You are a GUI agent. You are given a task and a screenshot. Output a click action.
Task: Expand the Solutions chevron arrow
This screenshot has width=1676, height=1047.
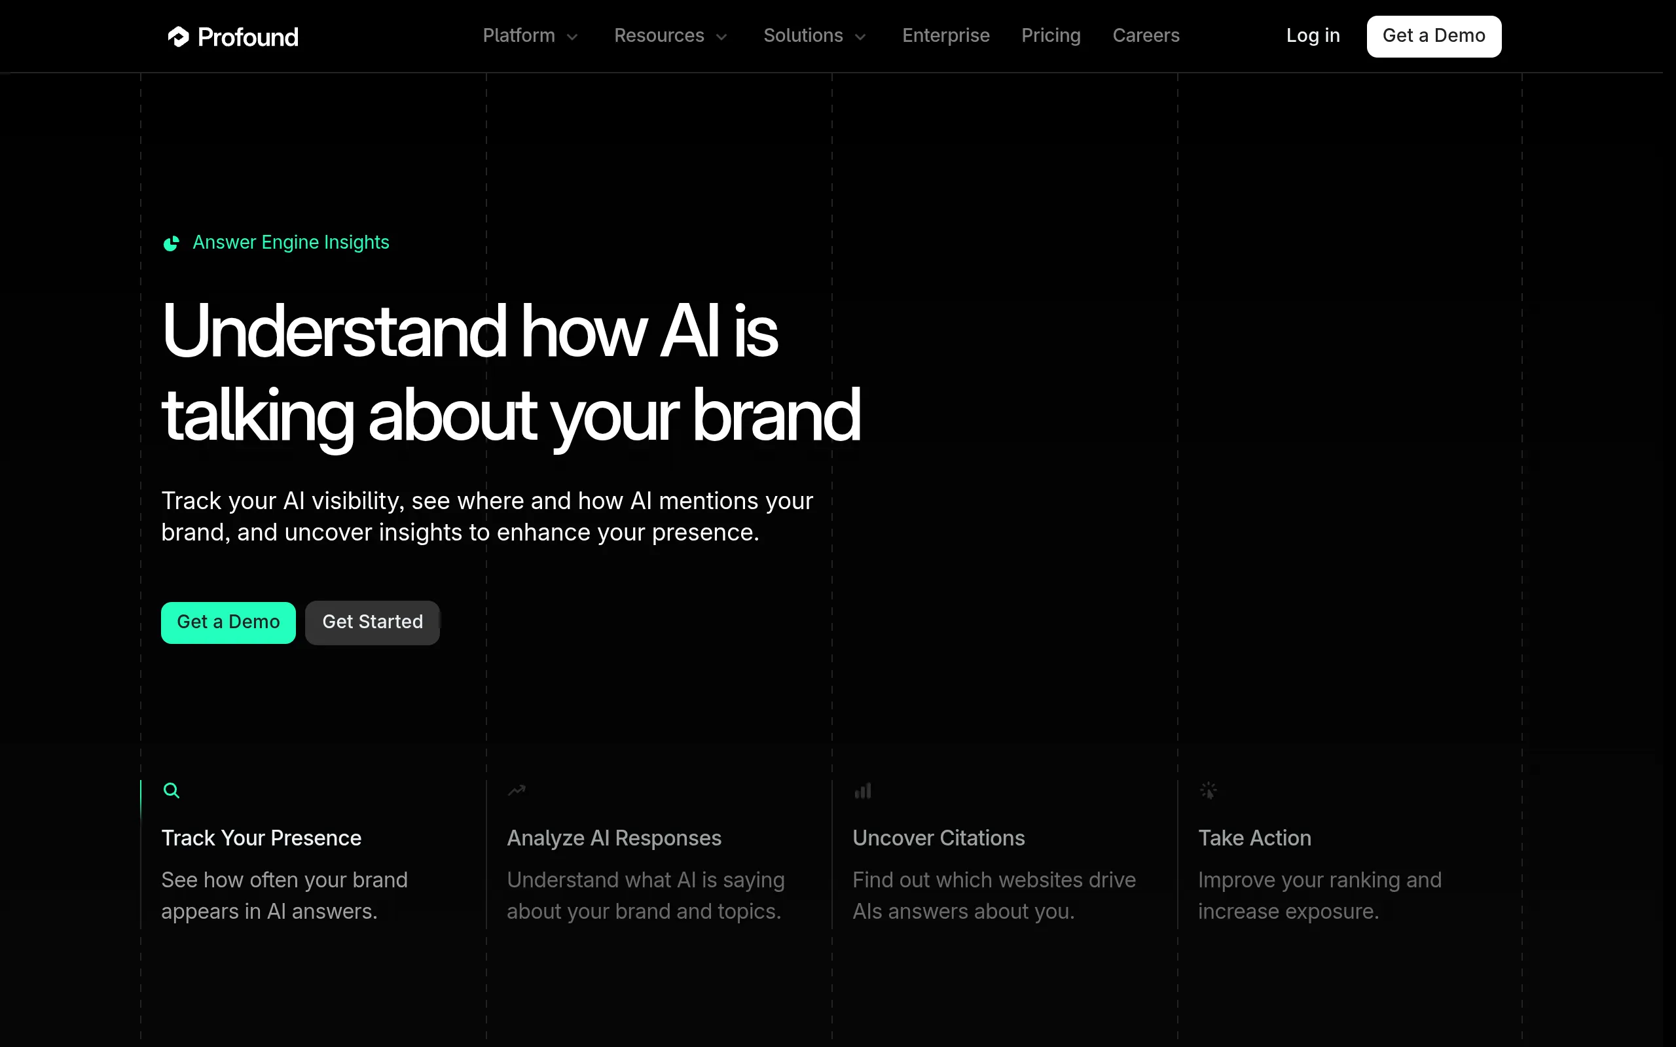pos(860,37)
